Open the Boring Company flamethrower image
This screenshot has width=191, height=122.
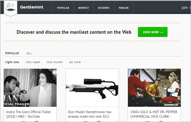(92, 88)
